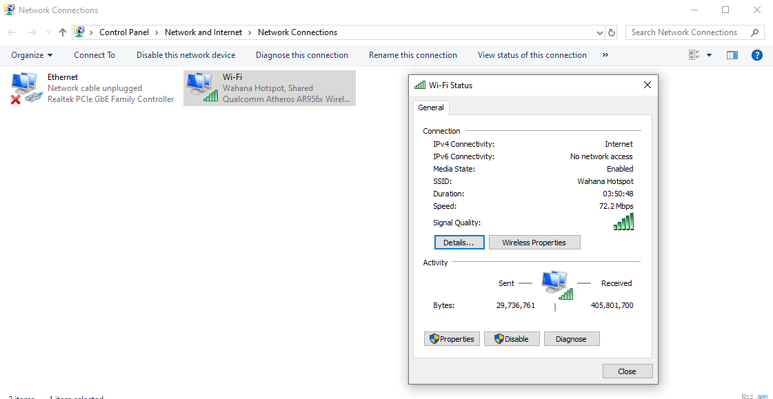Image resolution: width=773 pixels, height=399 pixels.
Task: Go up one folder level
Action: (x=63, y=32)
